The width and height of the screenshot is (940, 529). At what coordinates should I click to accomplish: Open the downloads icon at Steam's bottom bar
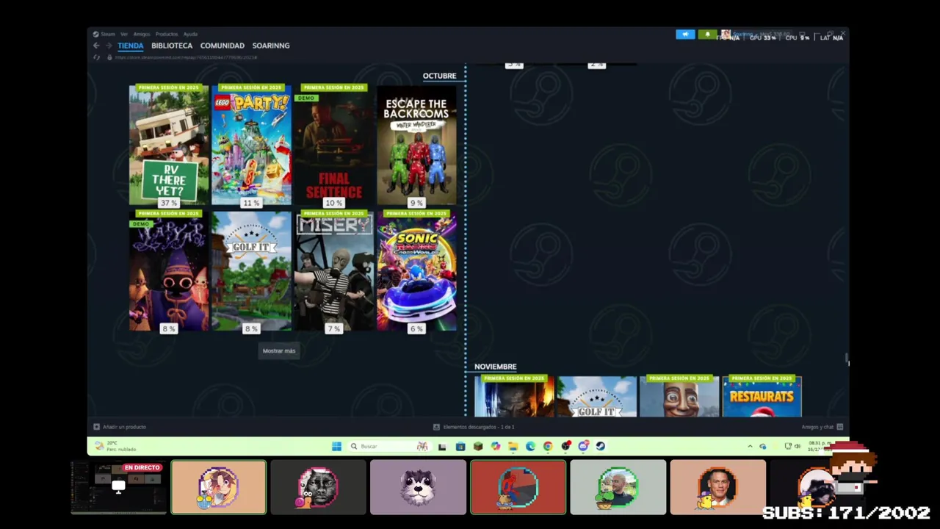coord(436,427)
